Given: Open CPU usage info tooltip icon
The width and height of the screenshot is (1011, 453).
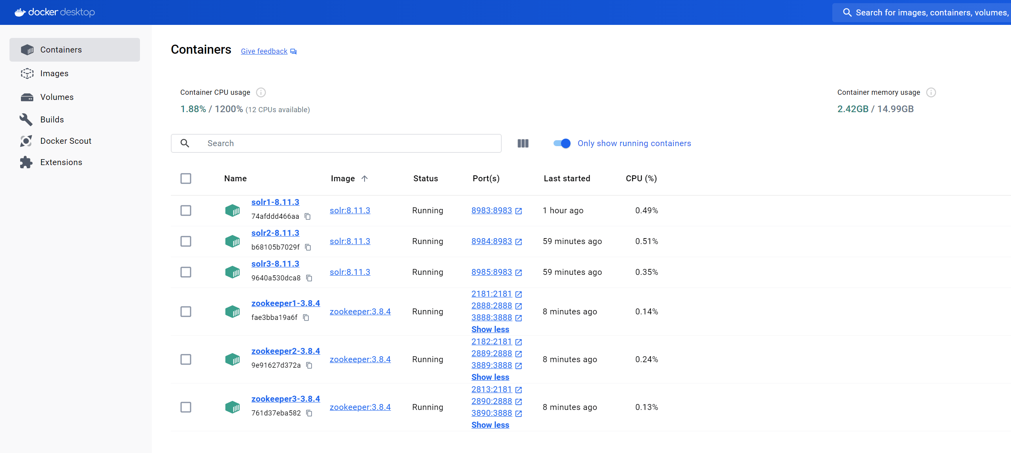Looking at the screenshot, I should coord(261,92).
